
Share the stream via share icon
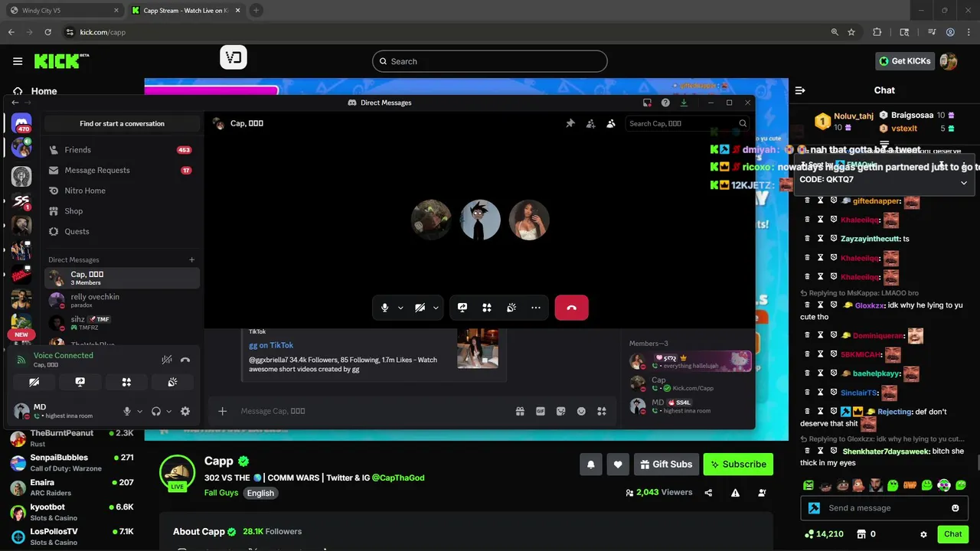(x=708, y=493)
